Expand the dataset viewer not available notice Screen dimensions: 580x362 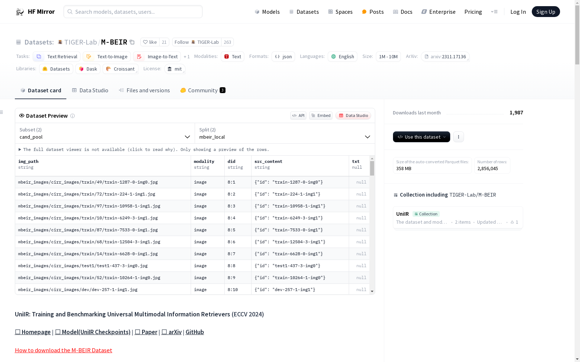(144, 150)
